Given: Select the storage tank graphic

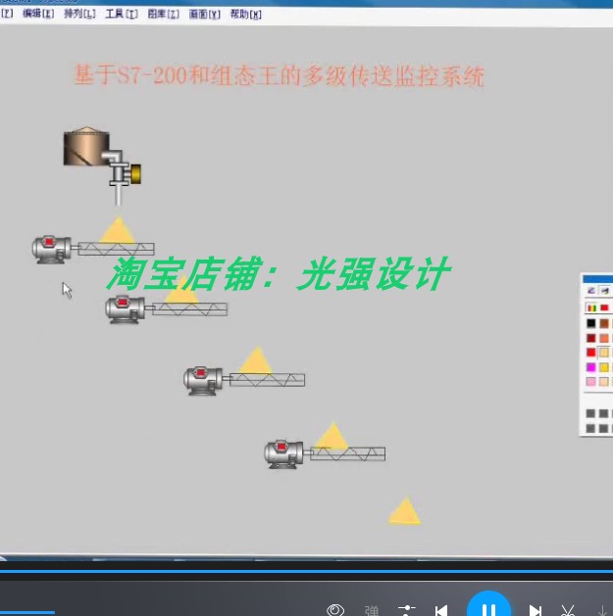Looking at the screenshot, I should tap(86, 146).
